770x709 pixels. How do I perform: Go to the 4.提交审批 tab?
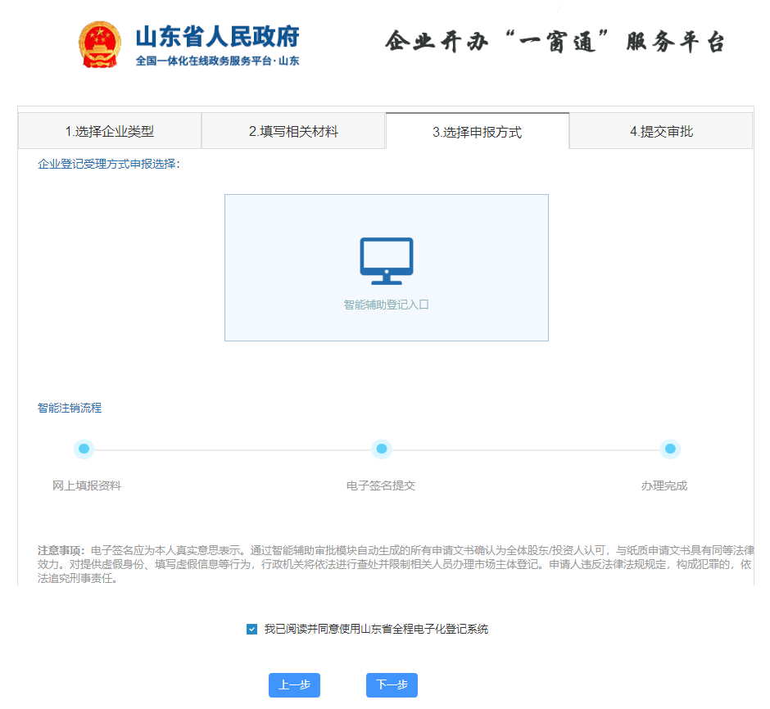tap(661, 131)
